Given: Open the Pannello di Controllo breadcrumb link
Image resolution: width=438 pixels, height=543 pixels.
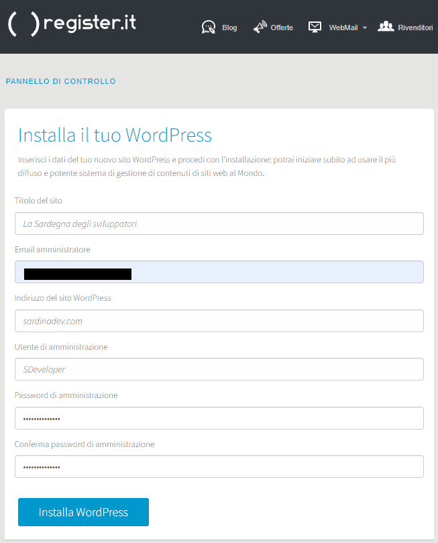Looking at the screenshot, I should click(60, 81).
